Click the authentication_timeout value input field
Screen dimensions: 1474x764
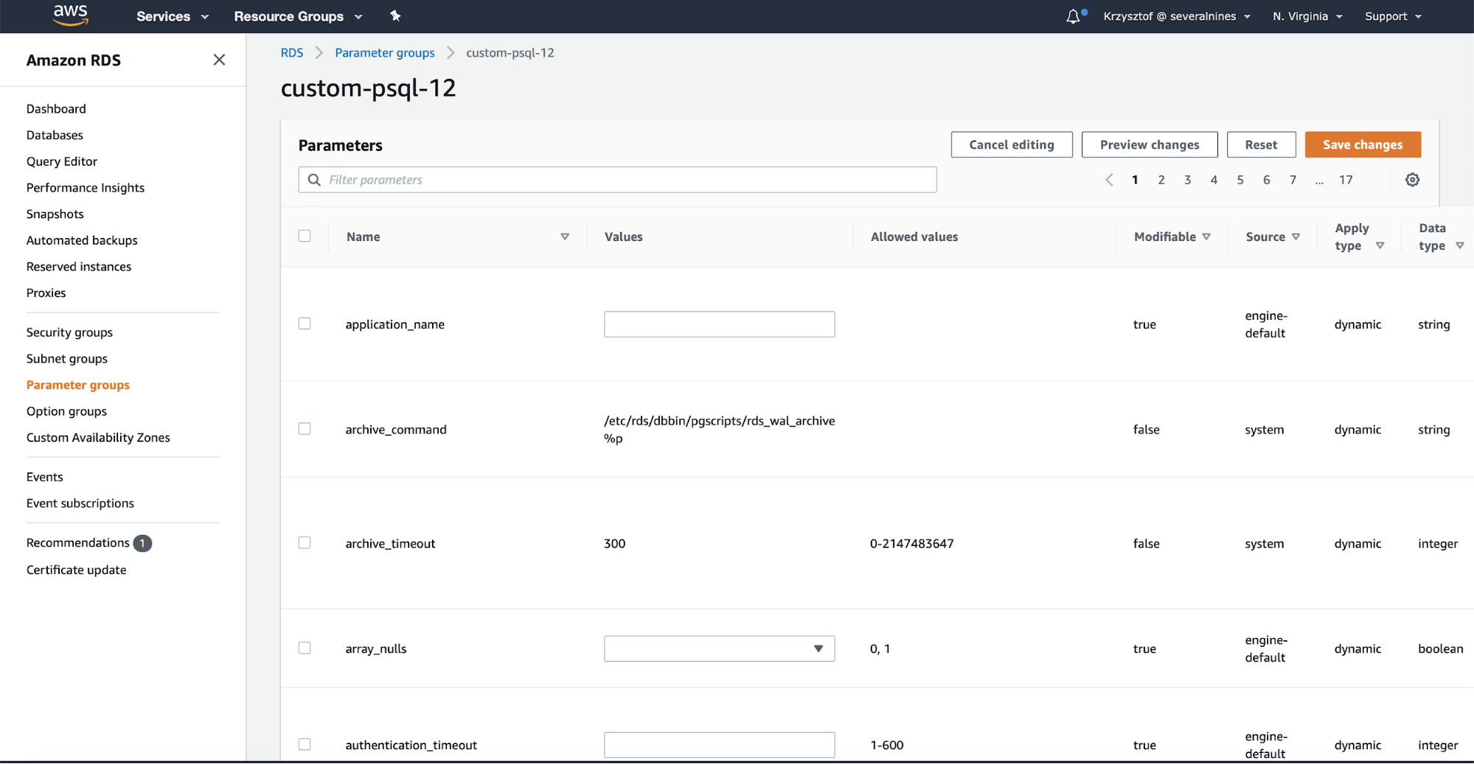pos(719,745)
